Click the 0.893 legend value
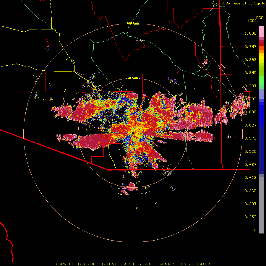 250,59
